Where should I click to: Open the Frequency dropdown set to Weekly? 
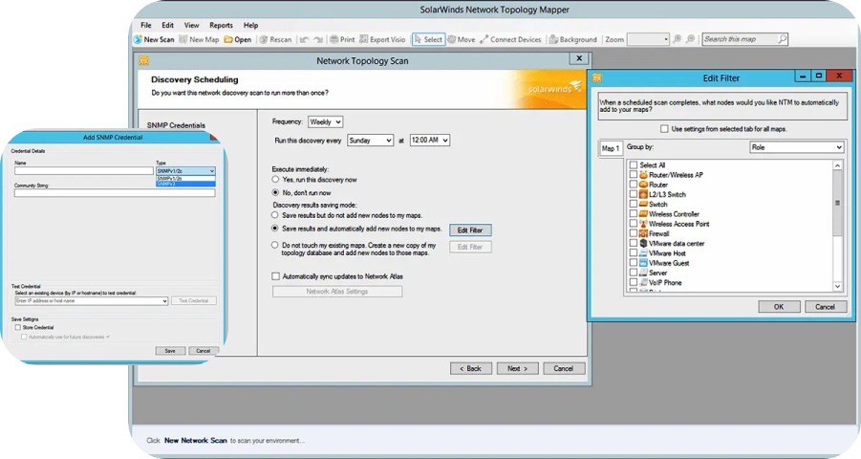[325, 122]
